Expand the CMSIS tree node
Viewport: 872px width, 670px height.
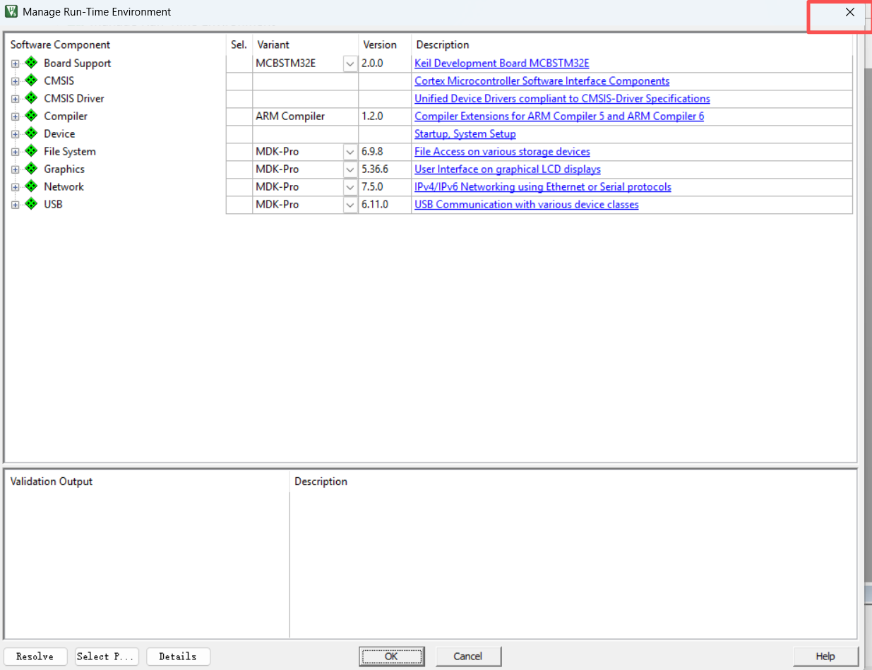click(x=15, y=81)
